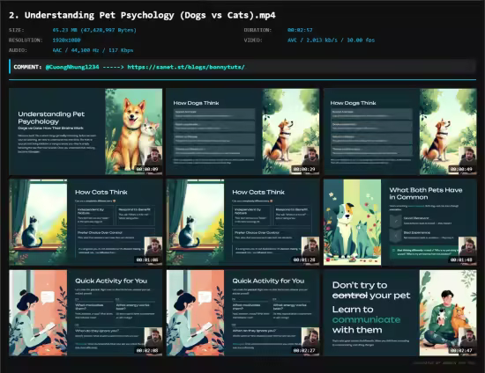Click the 'Understanding Pet Psychology' slide heading
This screenshot has width=485, height=373.
pyautogui.click(x=51, y=118)
